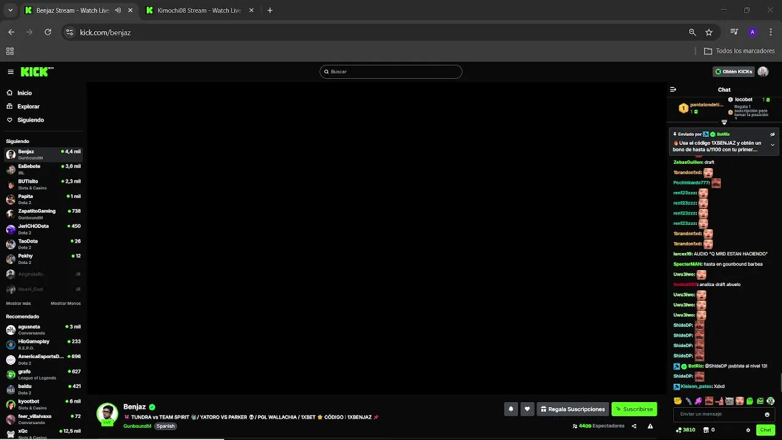Reload the page in the browser

click(48, 32)
